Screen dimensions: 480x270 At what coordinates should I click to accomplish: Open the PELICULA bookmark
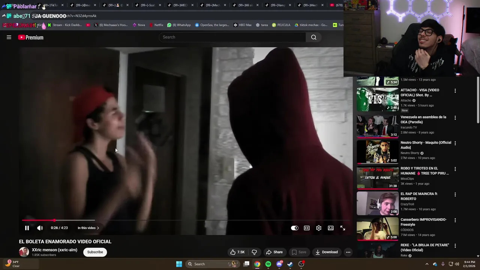click(x=281, y=25)
